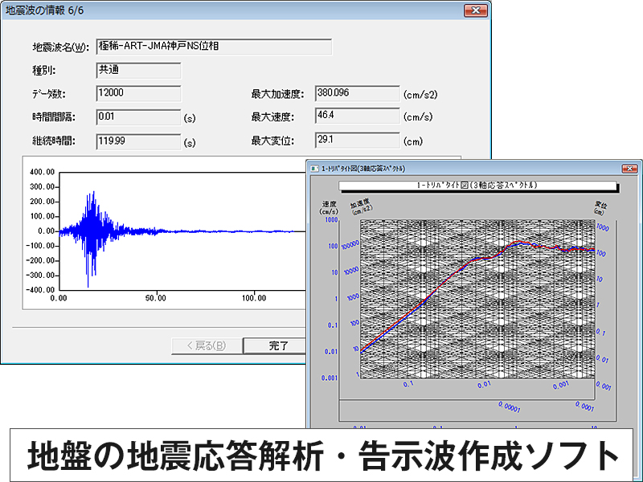
Task: Select the white chart title box
Action: (477, 186)
